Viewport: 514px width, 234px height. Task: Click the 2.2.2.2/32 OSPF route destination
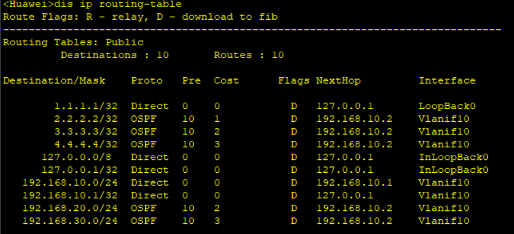[86, 119]
